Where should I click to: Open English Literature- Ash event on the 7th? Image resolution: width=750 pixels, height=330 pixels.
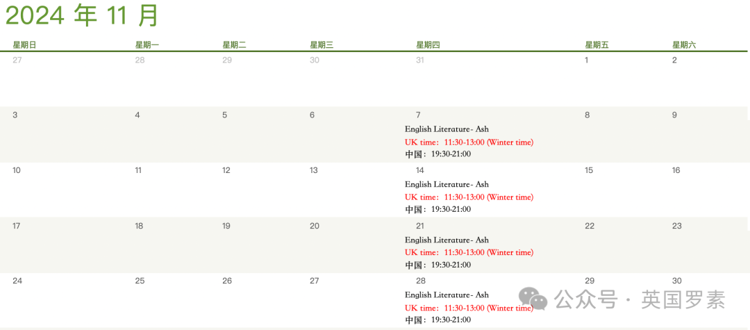point(447,129)
